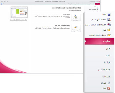
Task: Click the blue Help question mark icon
Action: [1, 4]
